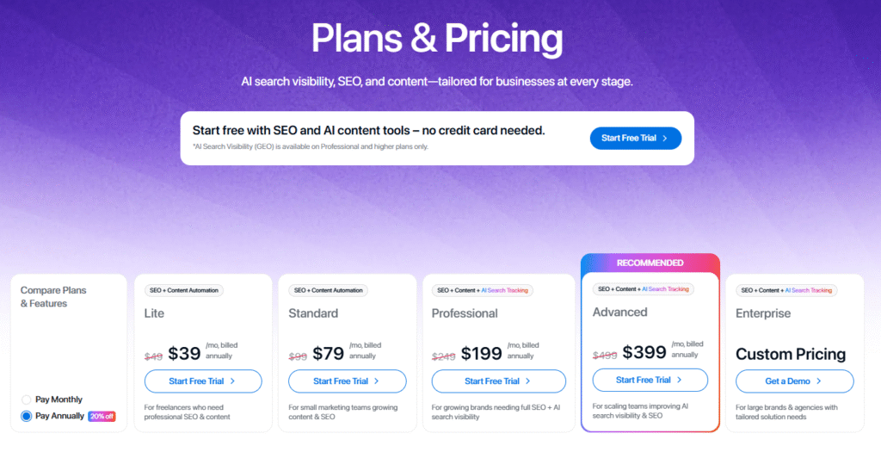Click the RECOMMENDED ribbon above Advanced plan
The height and width of the screenshot is (452, 881).
point(650,263)
